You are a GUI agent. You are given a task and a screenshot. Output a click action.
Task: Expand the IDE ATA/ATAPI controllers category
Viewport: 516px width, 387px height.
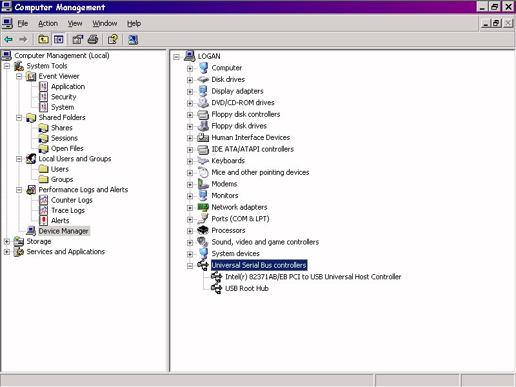coord(190,150)
